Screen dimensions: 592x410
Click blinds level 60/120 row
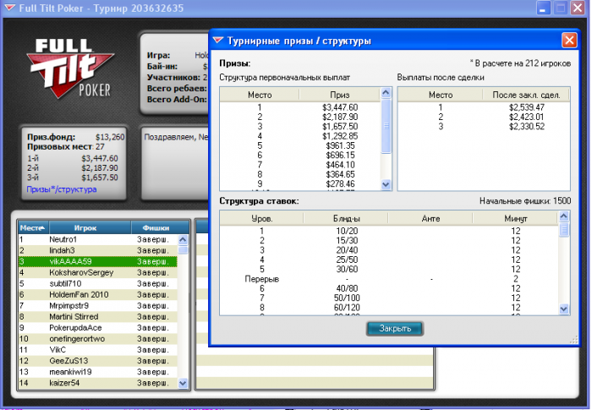tap(389, 308)
